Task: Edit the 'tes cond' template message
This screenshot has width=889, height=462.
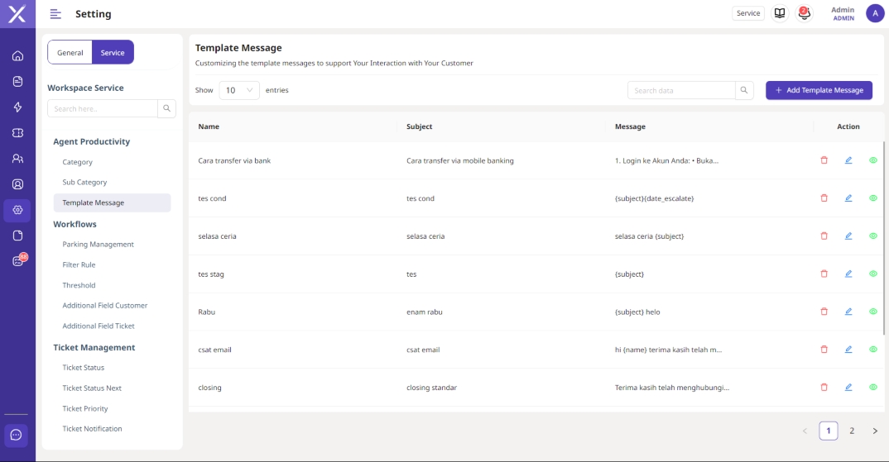Action: [x=848, y=198]
